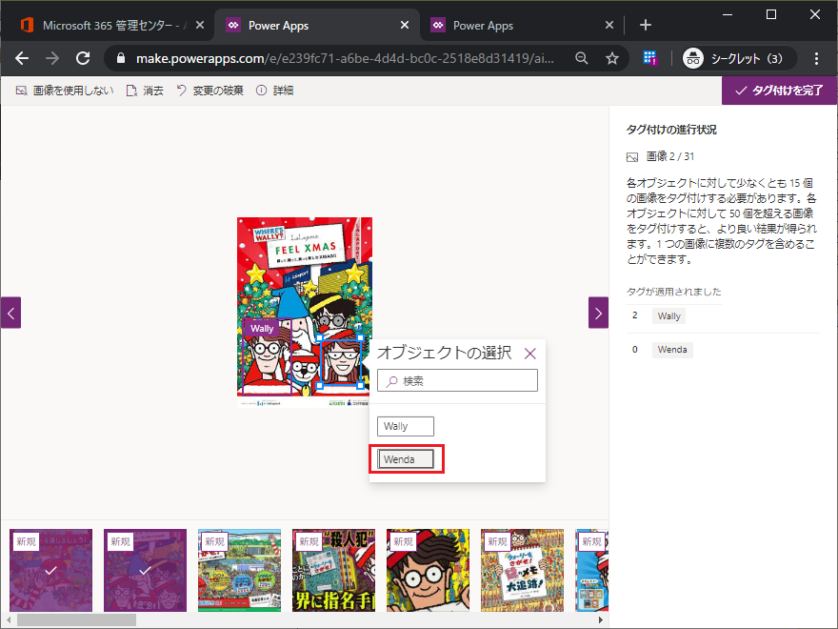
Task: Close the last Power Apps tab
Action: [609, 25]
